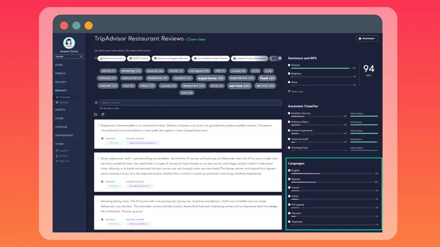Check the Excellent Service classifier checkbox
This screenshot has height=247, width=440.
(289, 113)
